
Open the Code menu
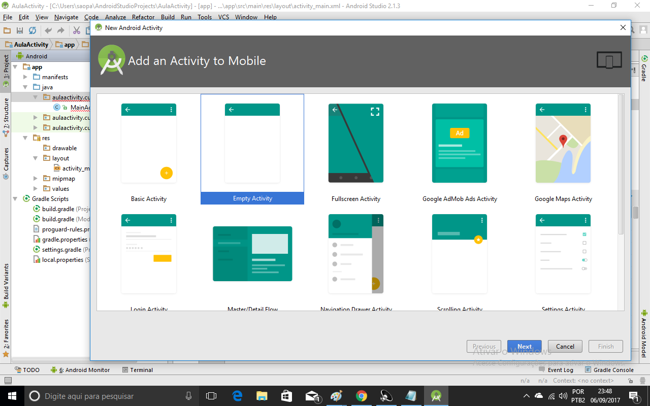click(91, 17)
